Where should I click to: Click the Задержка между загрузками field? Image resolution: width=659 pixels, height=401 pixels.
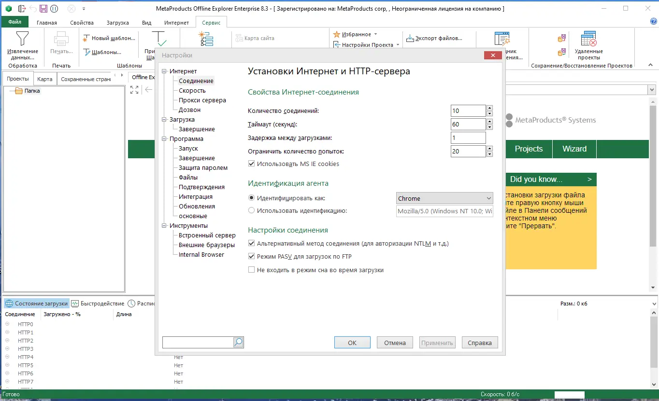point(468,138)
